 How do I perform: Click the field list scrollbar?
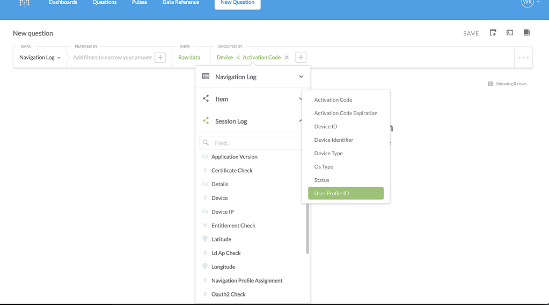(308, 228)
